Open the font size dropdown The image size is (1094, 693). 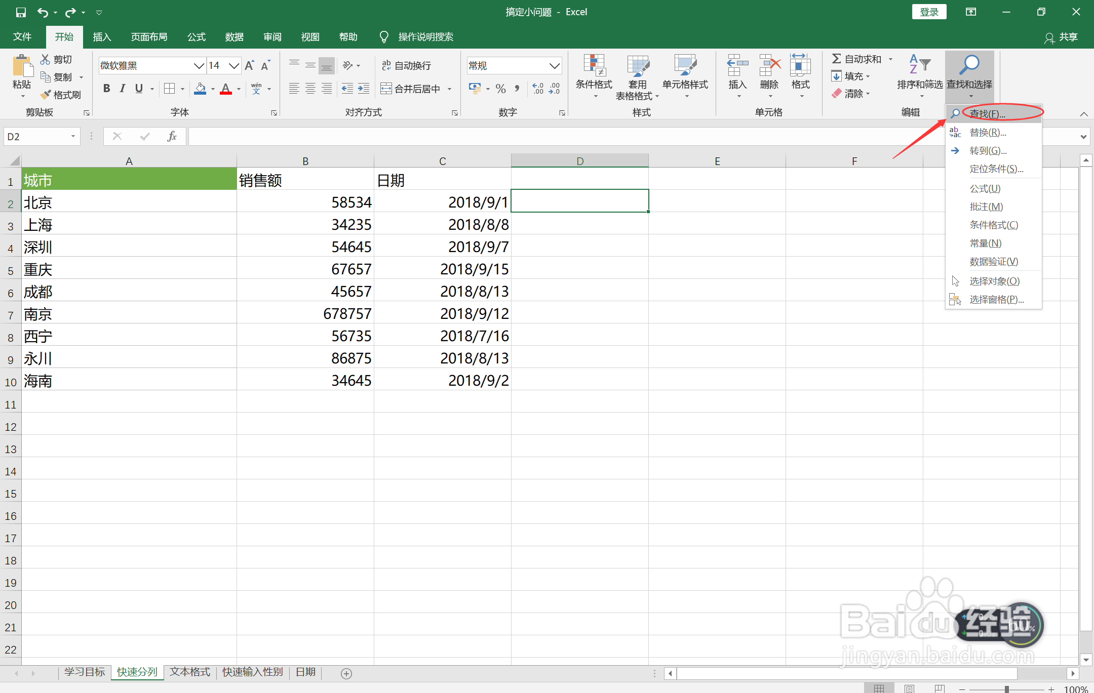(233, 66)
